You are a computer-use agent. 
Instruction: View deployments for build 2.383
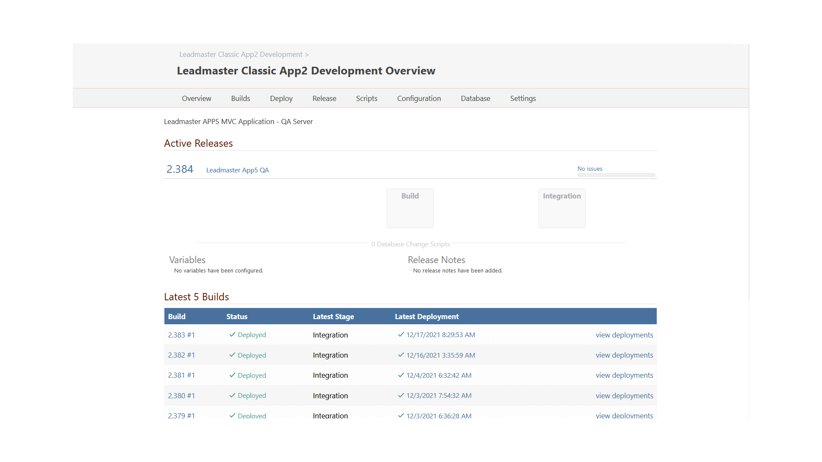(x=624, y=335)
